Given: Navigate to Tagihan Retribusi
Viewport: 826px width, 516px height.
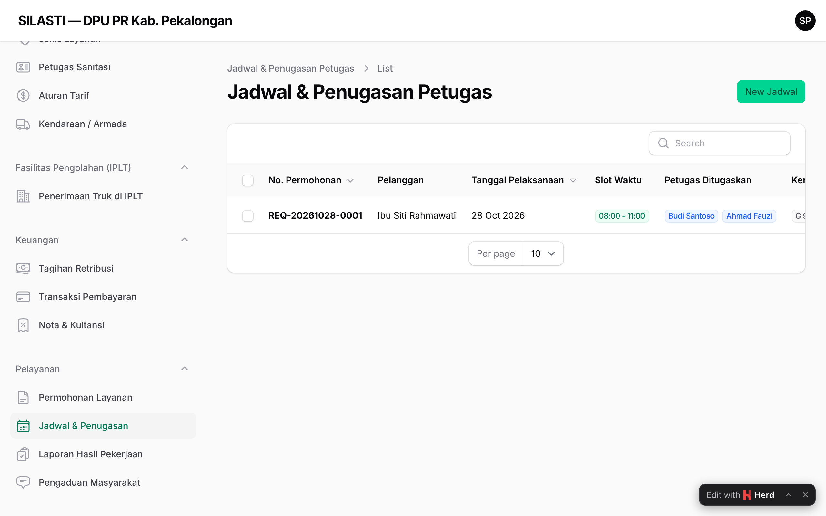Looking at the screenshot, I should click(x=102, y=269).
